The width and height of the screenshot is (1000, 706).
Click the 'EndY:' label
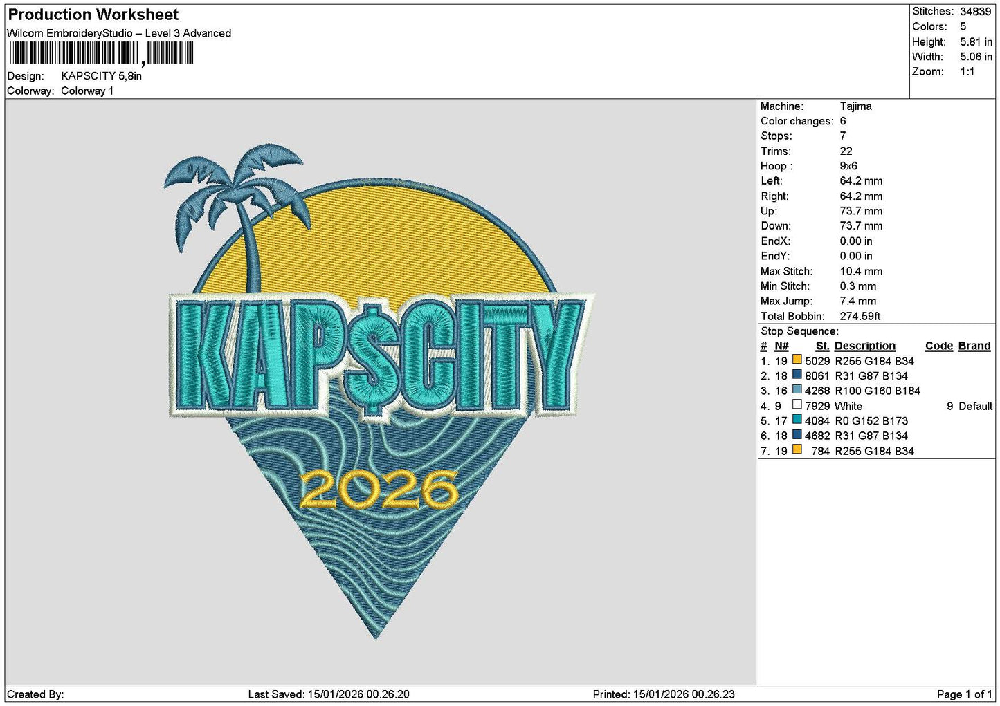coord(775,256)
